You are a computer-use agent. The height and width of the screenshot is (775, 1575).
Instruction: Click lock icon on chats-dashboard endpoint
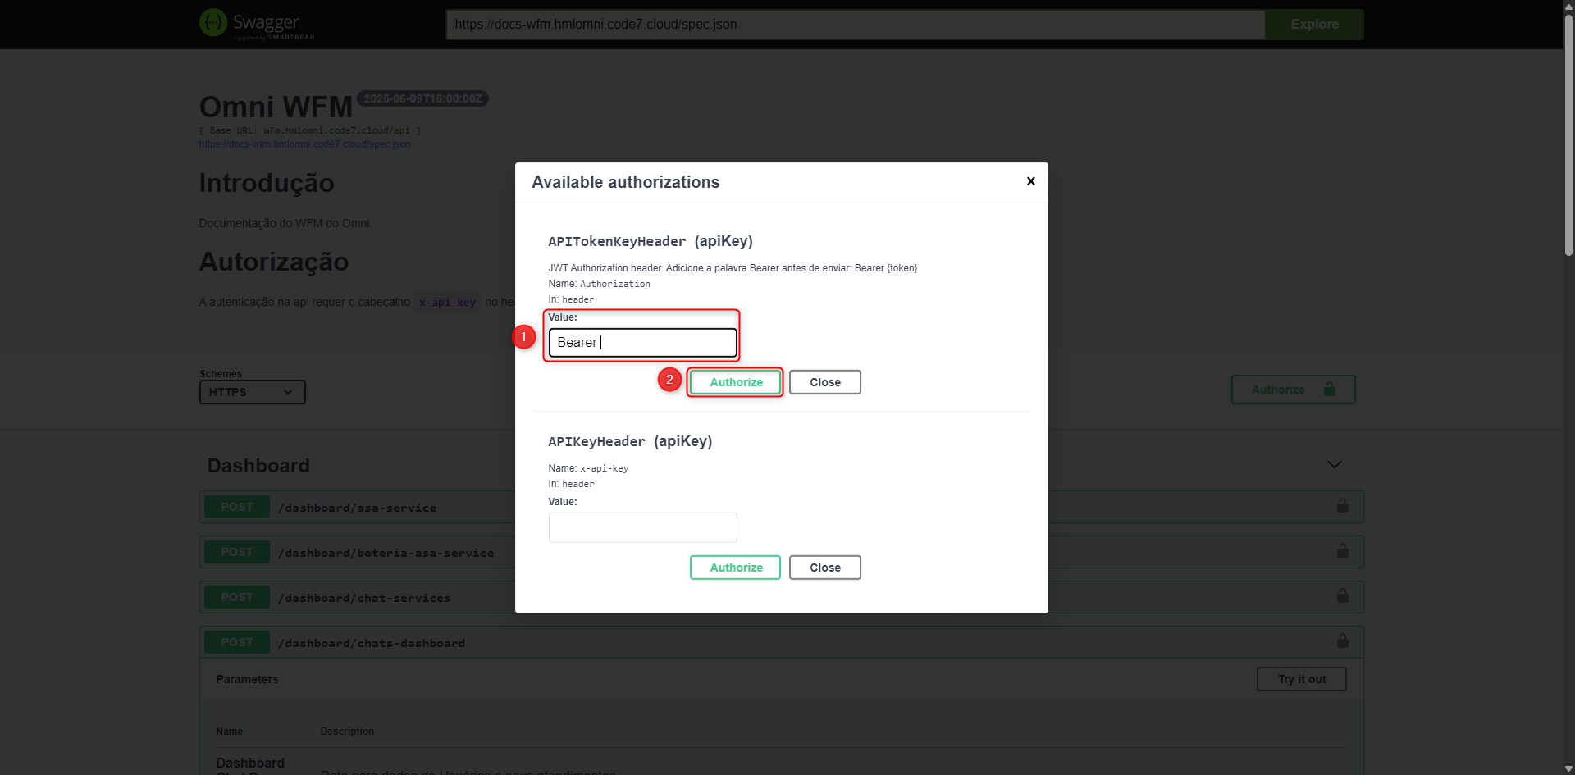click(1342, 641)
